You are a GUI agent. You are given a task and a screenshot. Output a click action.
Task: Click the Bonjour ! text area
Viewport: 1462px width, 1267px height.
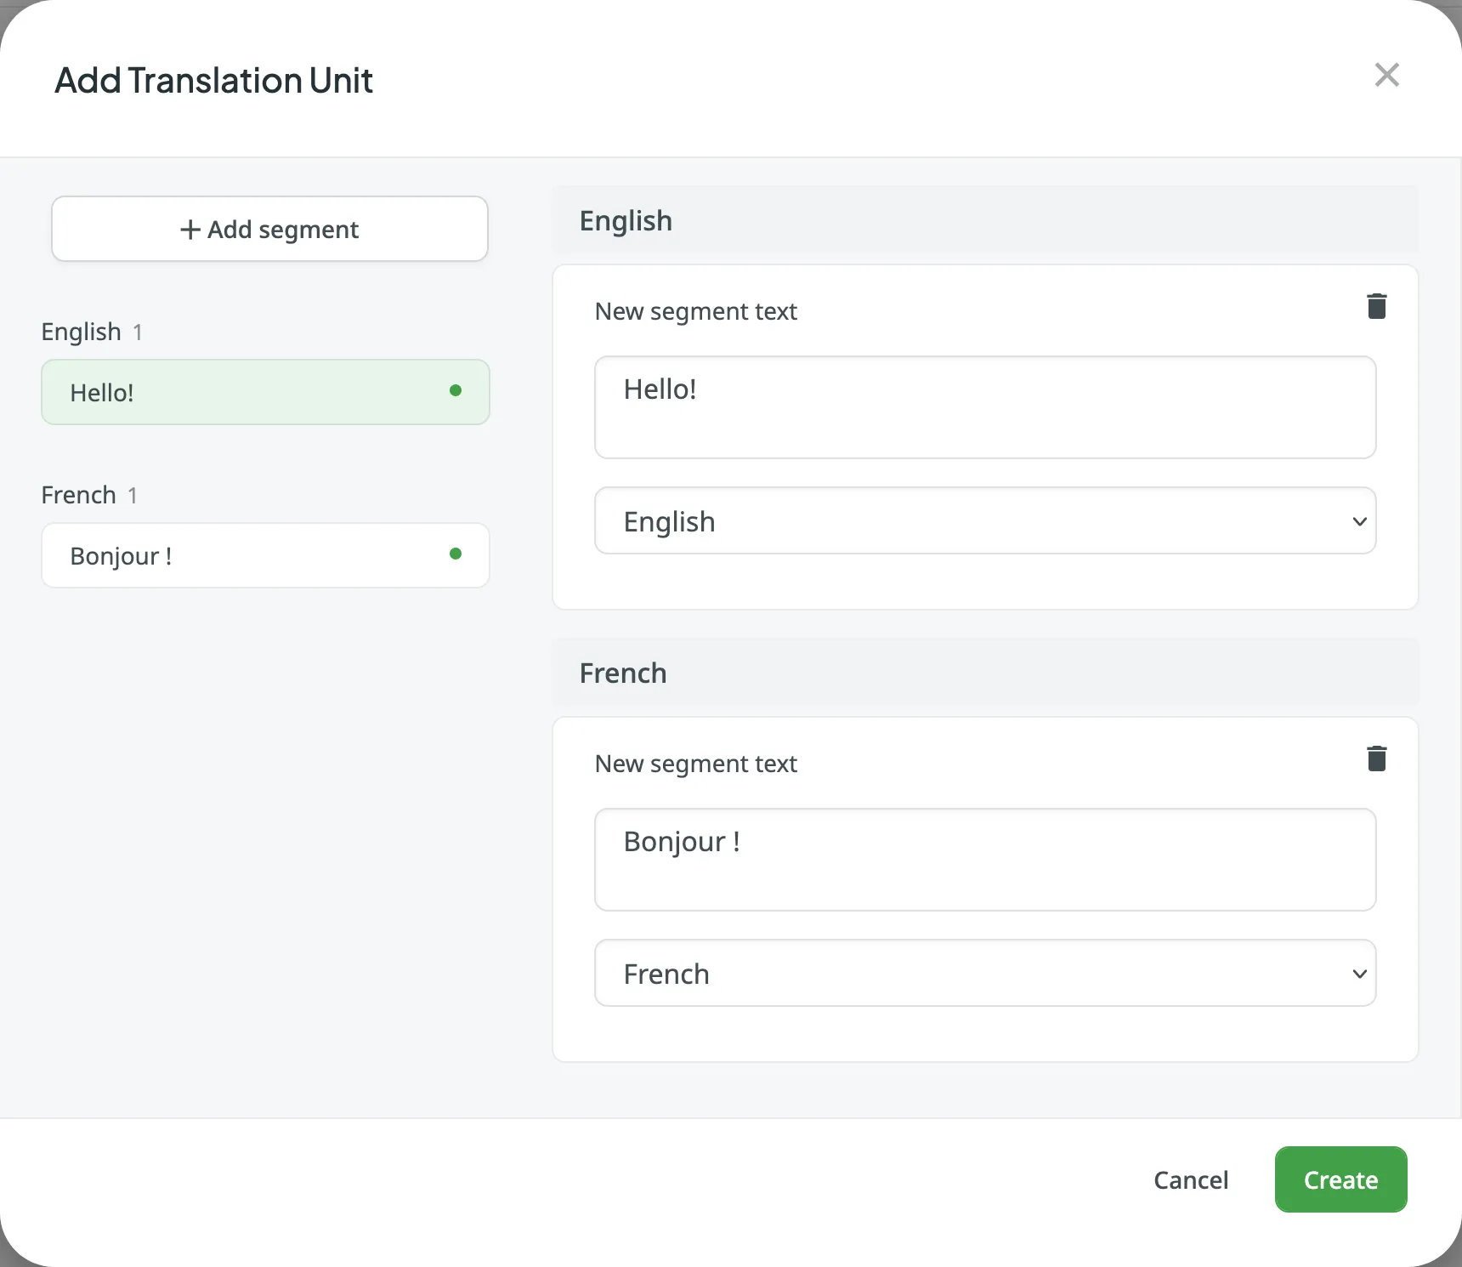[x=984, y=860]
